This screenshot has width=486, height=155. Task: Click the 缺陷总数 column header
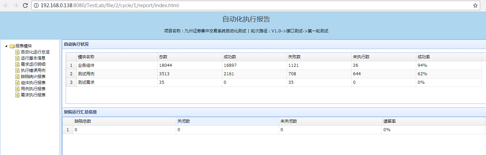coord(83,121)
